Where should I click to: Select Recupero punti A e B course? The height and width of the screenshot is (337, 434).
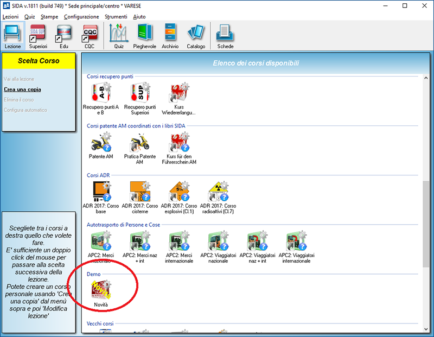click(101, 96)
